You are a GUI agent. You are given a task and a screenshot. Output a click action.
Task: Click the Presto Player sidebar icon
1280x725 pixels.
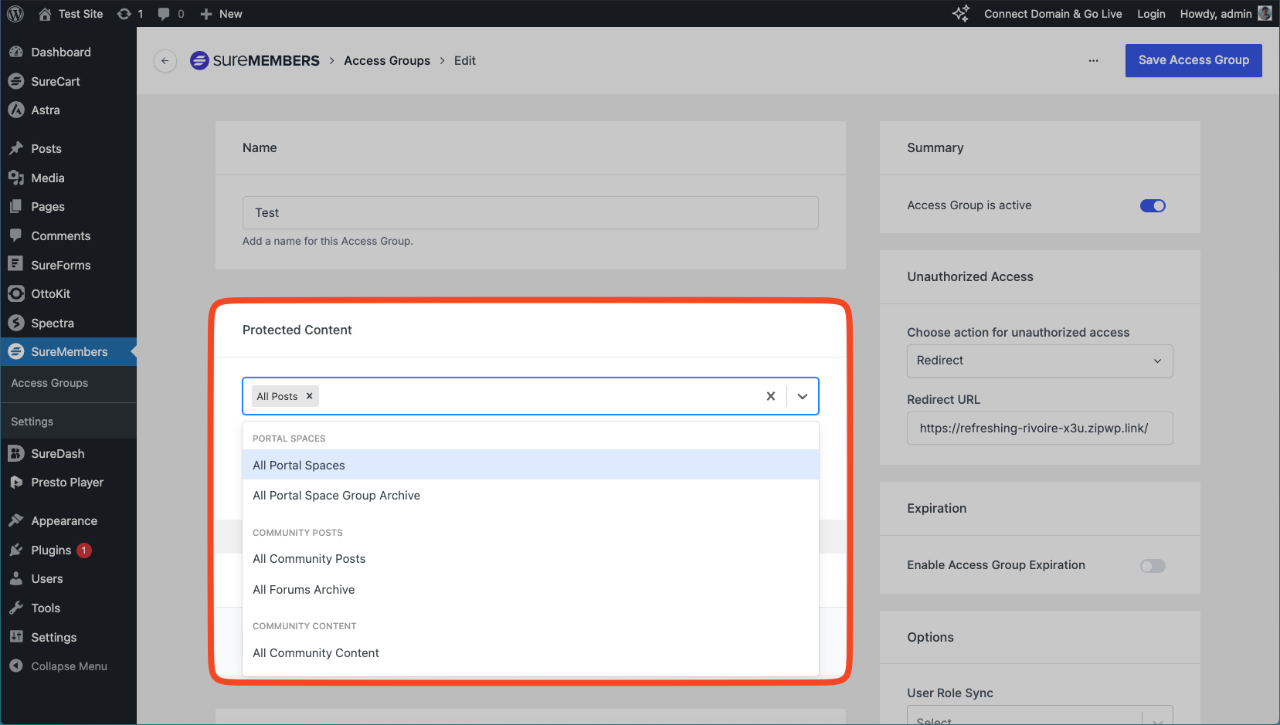[x=15, y=482]
